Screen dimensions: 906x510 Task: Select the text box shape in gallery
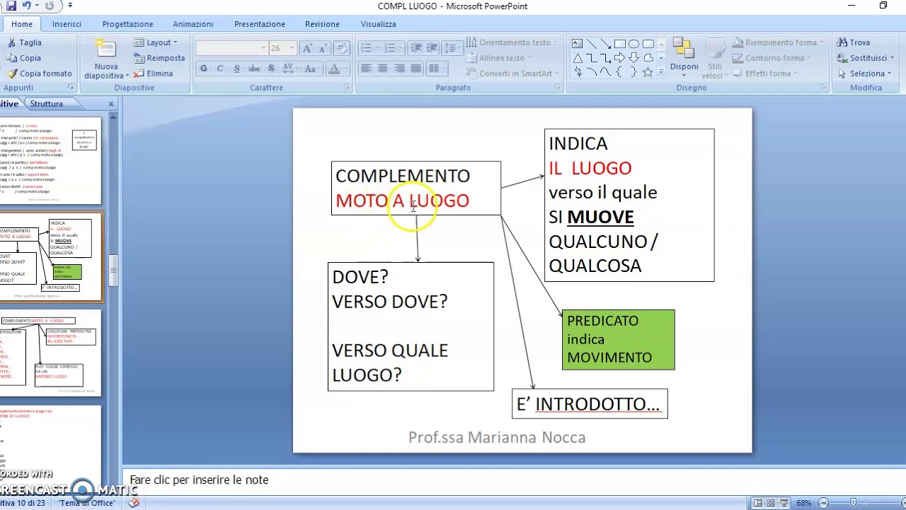578,44
